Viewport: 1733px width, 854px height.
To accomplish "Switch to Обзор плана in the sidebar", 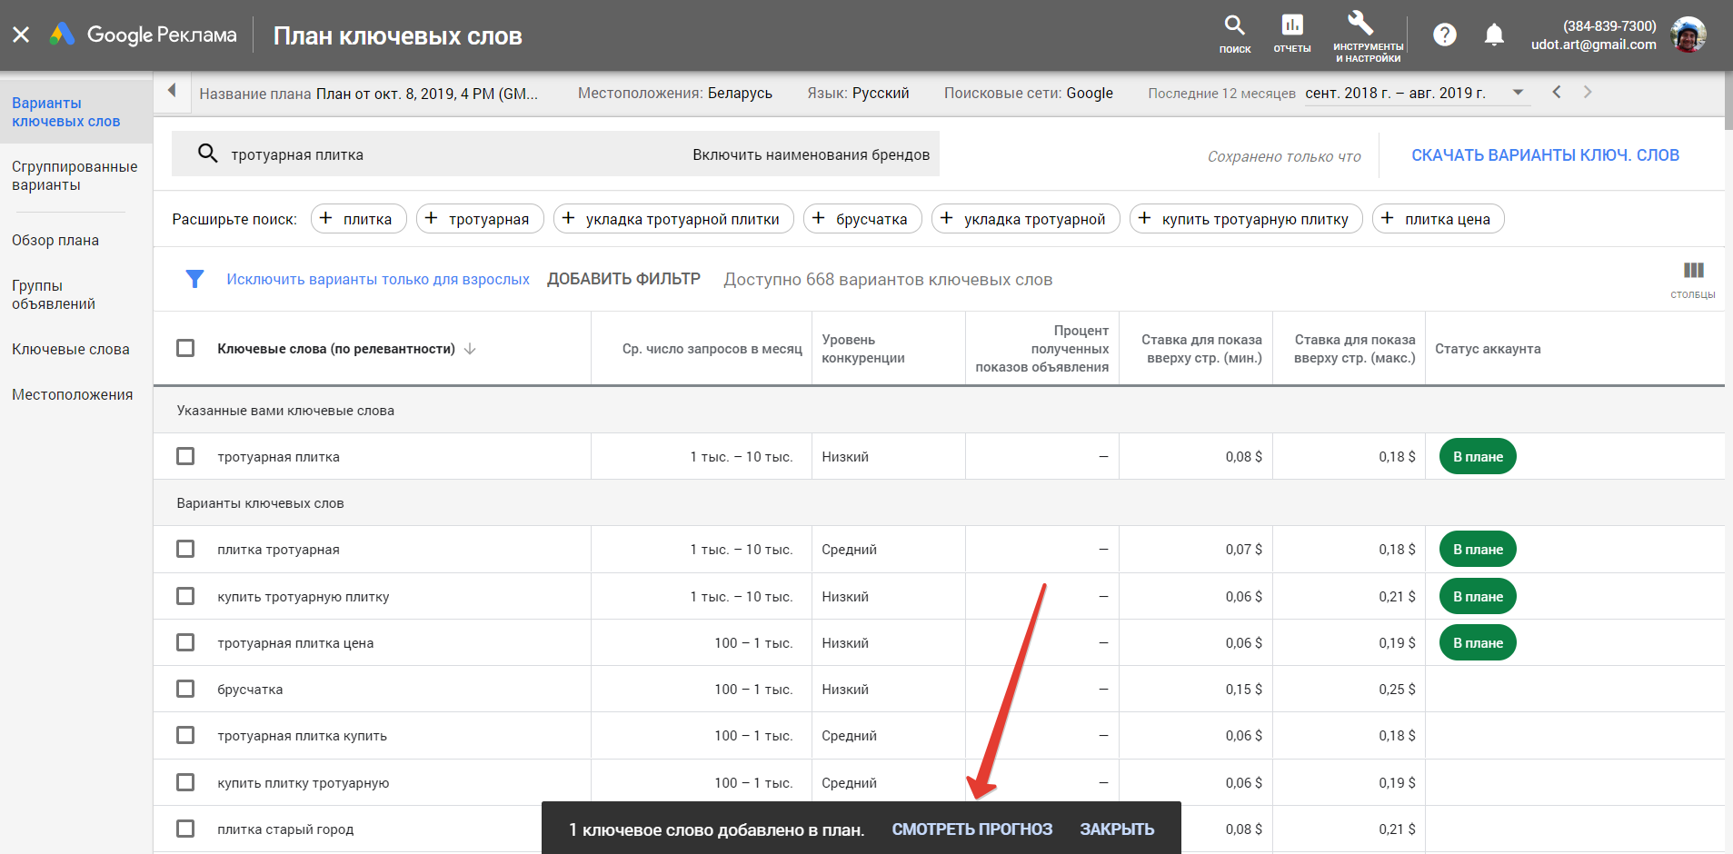I will 55,241.
